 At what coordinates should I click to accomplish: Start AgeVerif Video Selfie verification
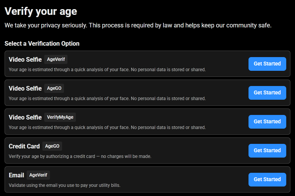(x=267, y=64)
